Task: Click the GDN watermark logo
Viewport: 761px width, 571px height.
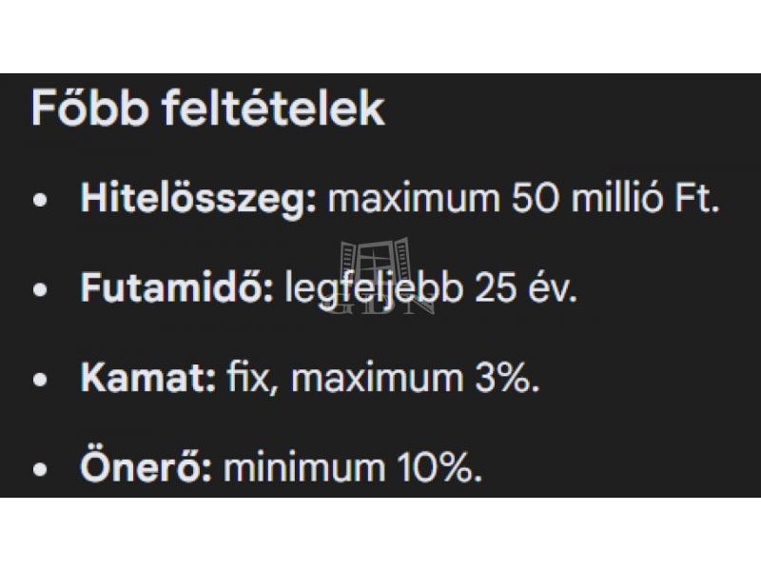Action: pos(377,274)
